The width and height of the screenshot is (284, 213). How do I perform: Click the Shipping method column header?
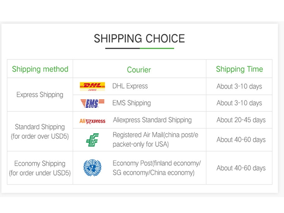tap(40, 69)
